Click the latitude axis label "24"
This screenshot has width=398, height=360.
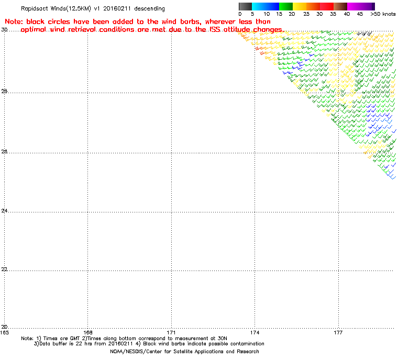[4, 211]
